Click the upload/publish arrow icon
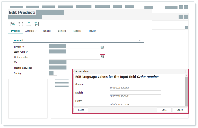Screen dimensions: 198x128 click(x=29, y=24)
